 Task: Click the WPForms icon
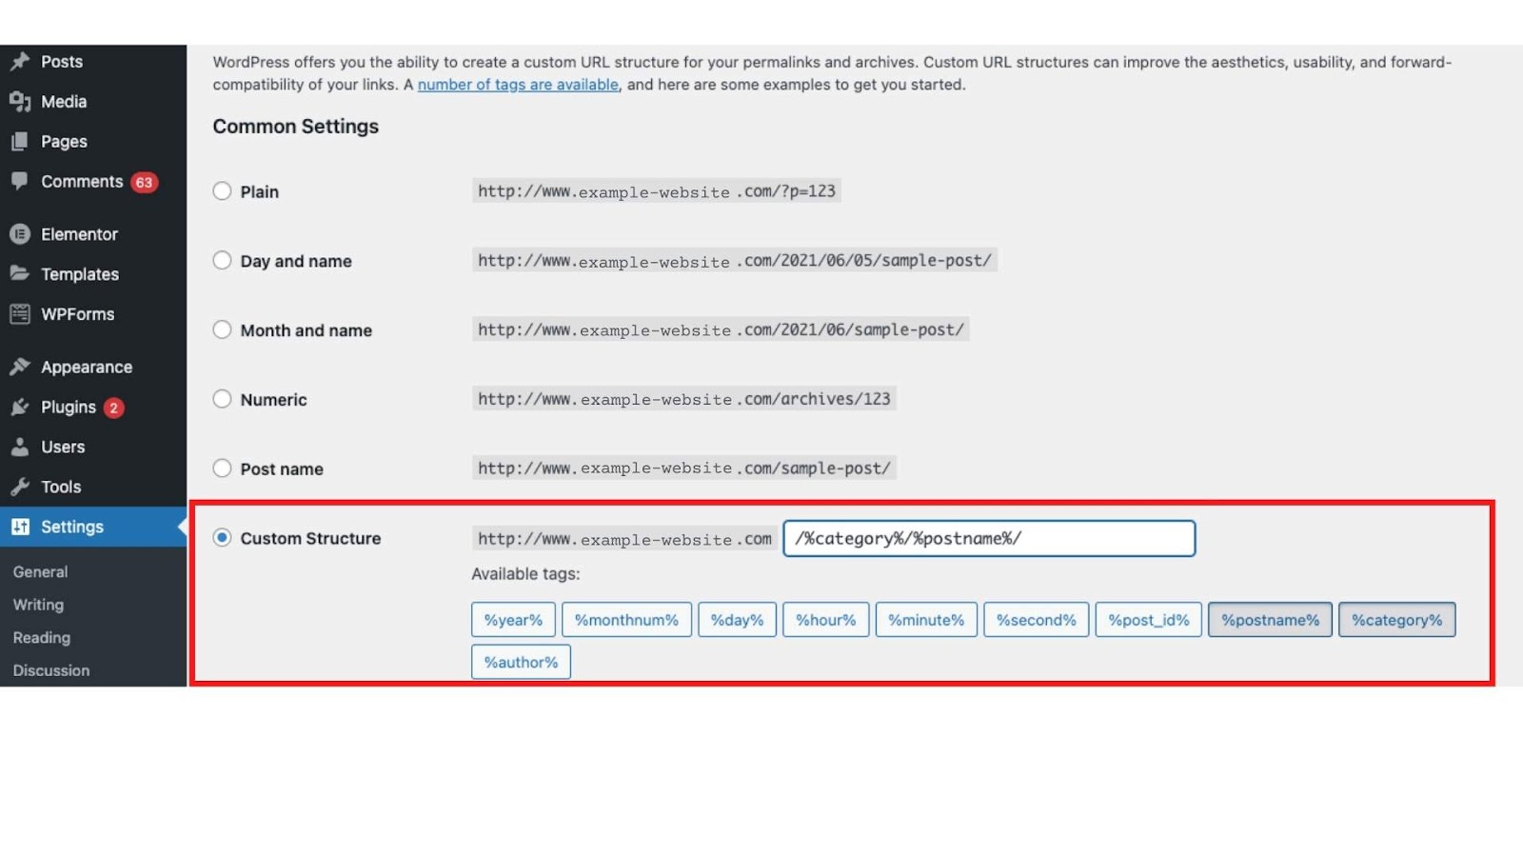[20, 313]
